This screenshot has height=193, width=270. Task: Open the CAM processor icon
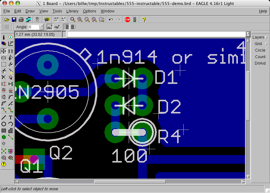(28, 20)
